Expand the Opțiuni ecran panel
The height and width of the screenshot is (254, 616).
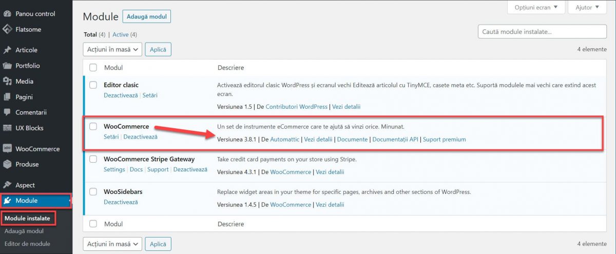point(536,7)
